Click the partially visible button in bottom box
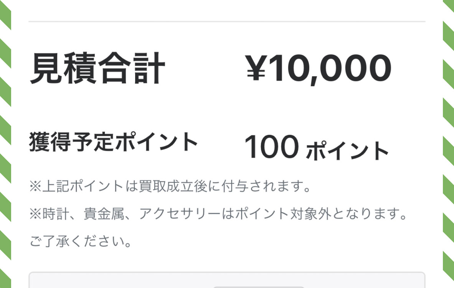This screenshot has width=454, height=288. pyautogui.click(x=259, y=287)
